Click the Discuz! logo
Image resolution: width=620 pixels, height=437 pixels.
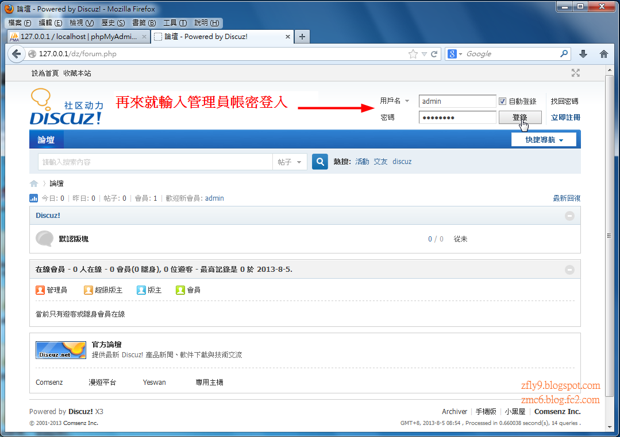pos(67,107)
